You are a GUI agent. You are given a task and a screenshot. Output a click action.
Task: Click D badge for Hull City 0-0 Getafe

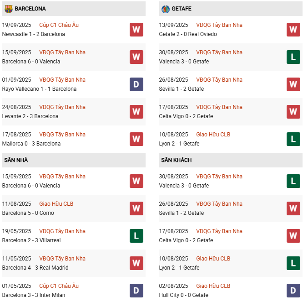tap(293, 291)
